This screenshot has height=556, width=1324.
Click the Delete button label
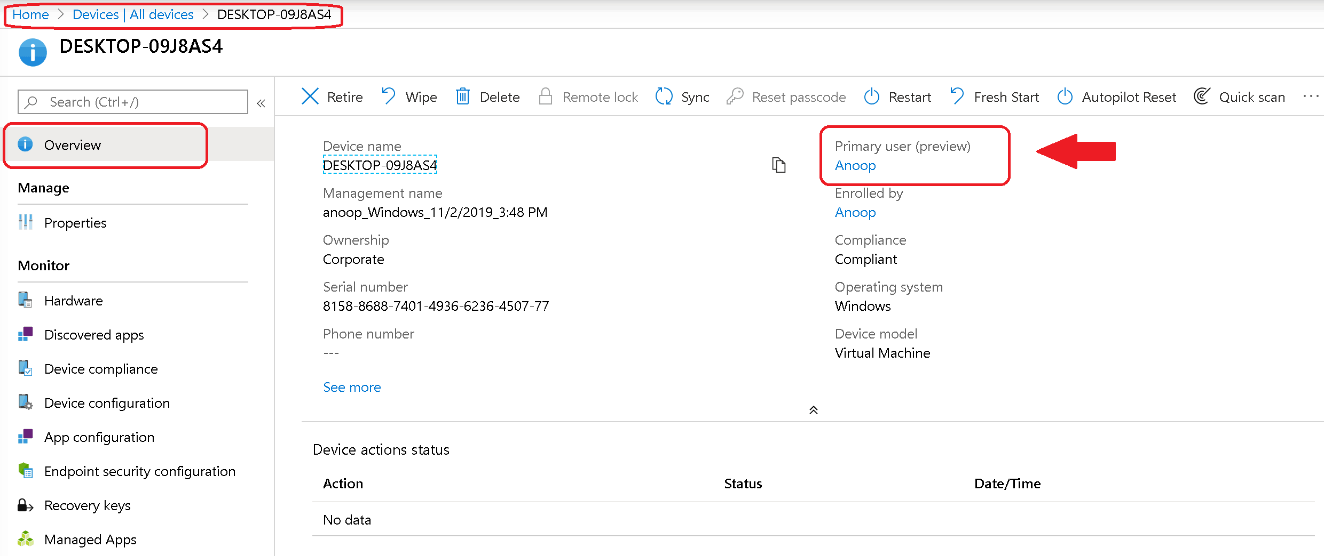[500, 97]
